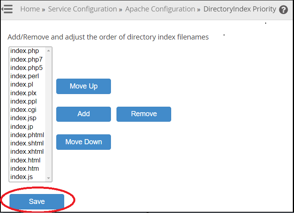Viewport: 294px width, 213px height.
Task: Click the listbox scroll up arrow
Action: coord(49,51)
